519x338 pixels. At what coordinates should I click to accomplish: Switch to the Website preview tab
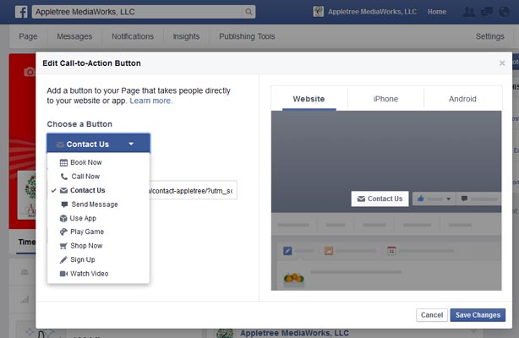[x=309, y=99]
